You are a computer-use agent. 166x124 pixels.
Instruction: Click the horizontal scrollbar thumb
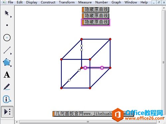(x=88, y=122)
